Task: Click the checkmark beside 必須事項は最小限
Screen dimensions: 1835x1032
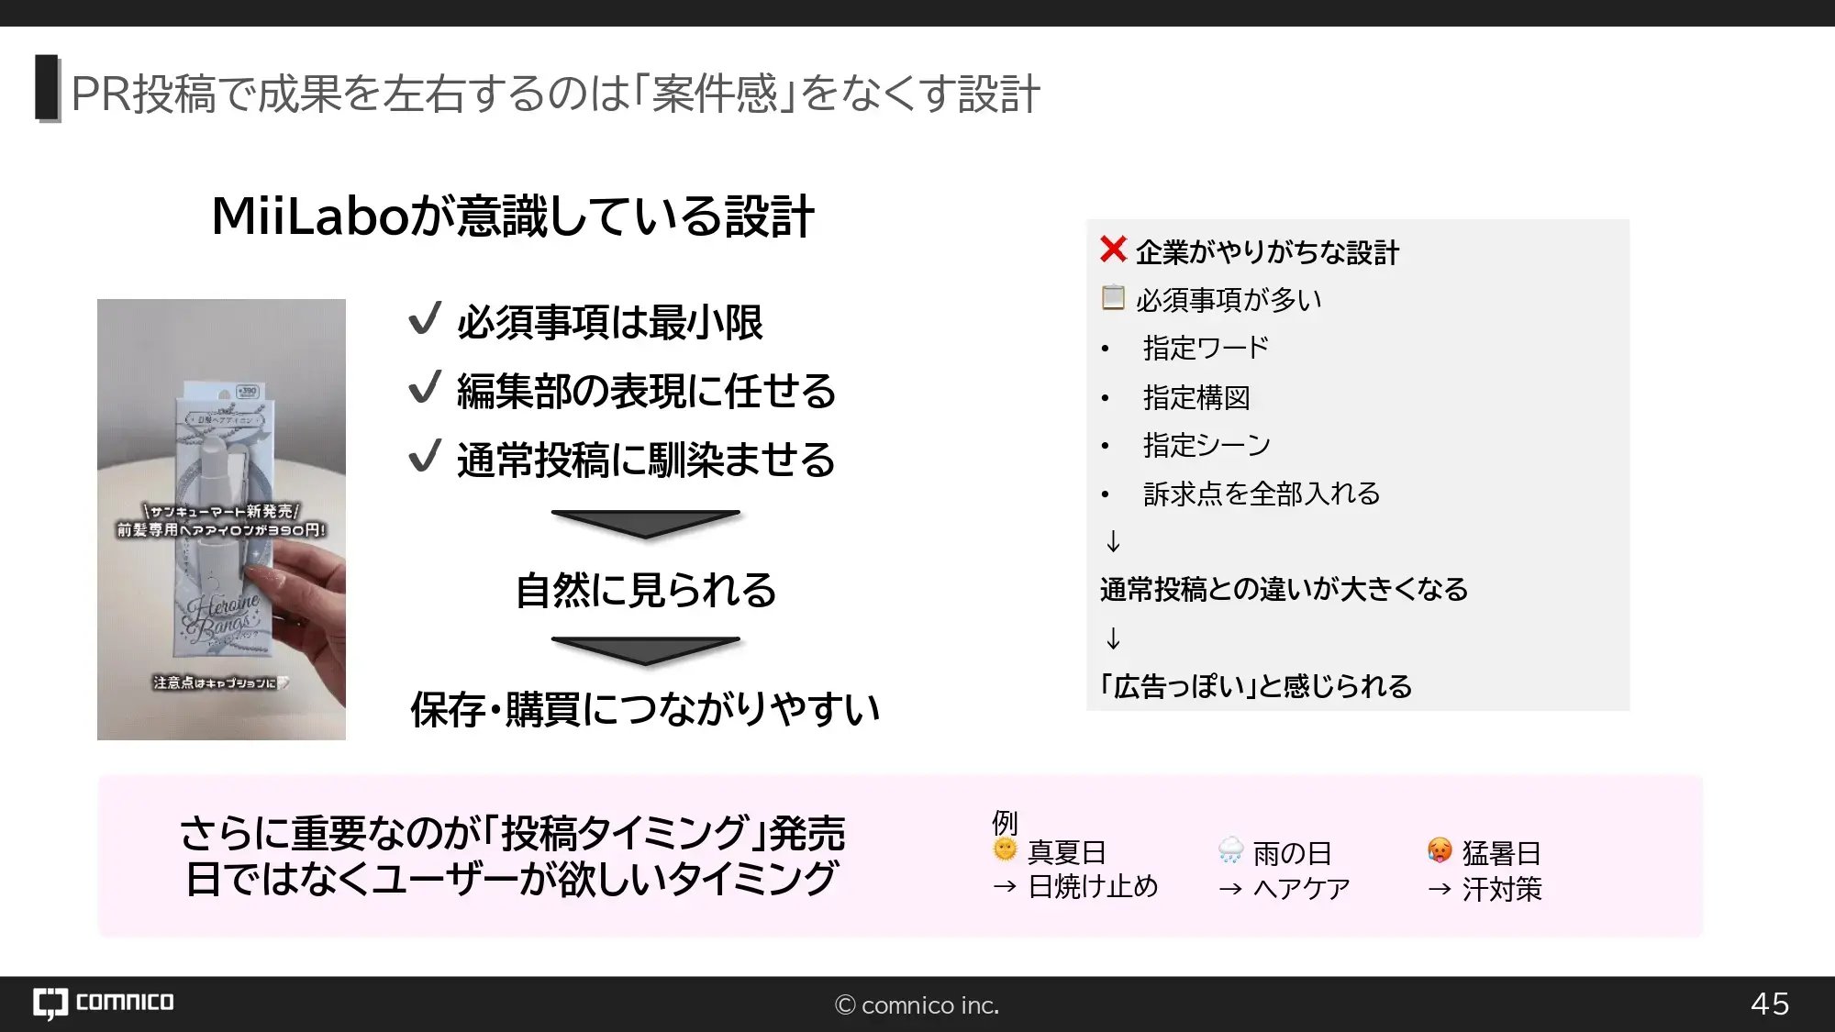Action: (426, 317)
